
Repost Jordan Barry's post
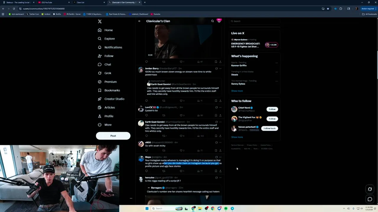[164, 101]
